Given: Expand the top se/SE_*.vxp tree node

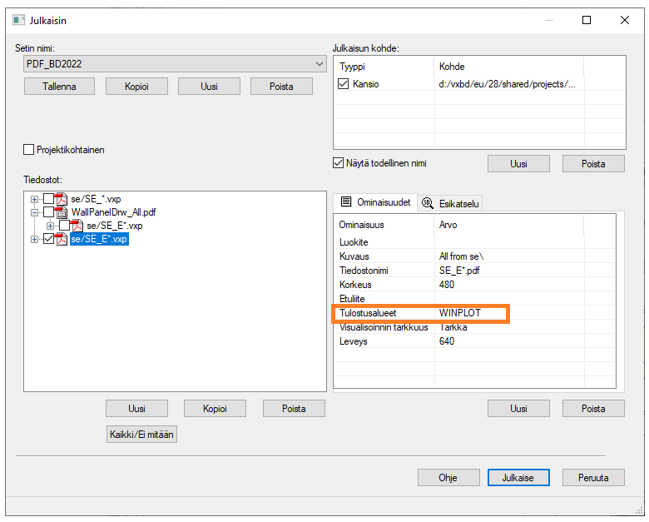Looking at the screenshot, I should (x=34, y=199).
